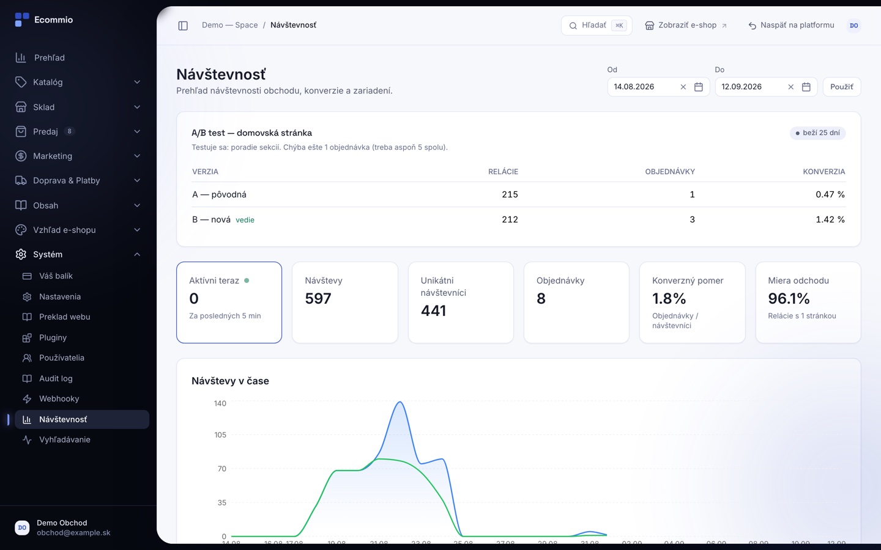The height and width of the screenshot is (550, 881).
Task: Click the Marketing menu label
Action: click(x=53, y=156)
